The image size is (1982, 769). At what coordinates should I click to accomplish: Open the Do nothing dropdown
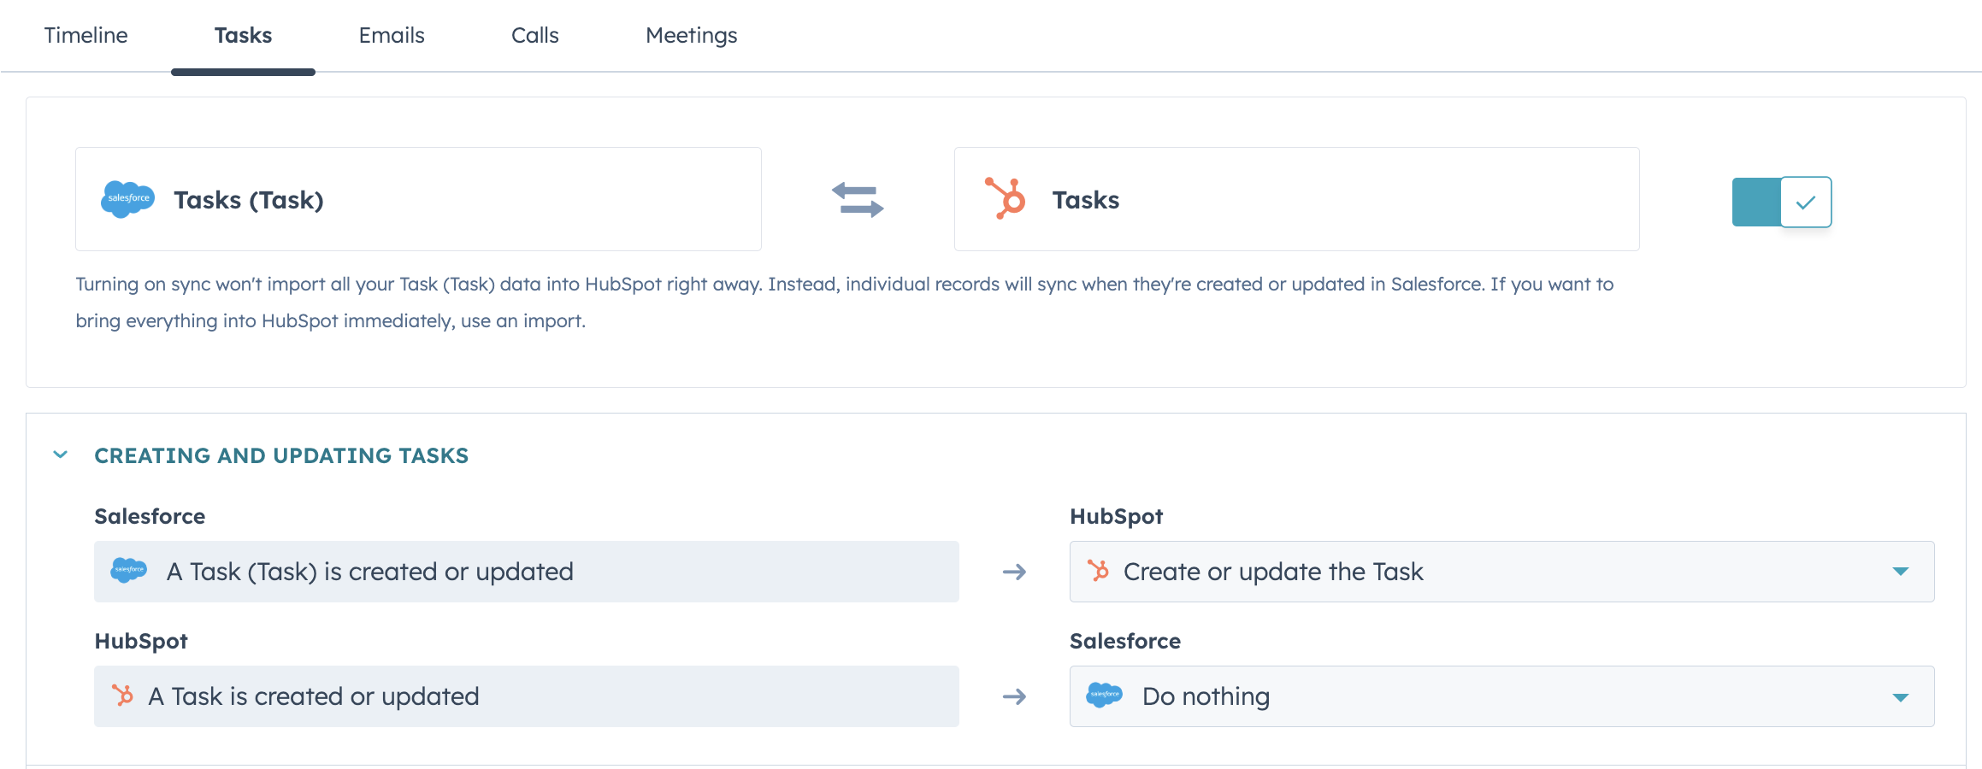point(1501,696)
